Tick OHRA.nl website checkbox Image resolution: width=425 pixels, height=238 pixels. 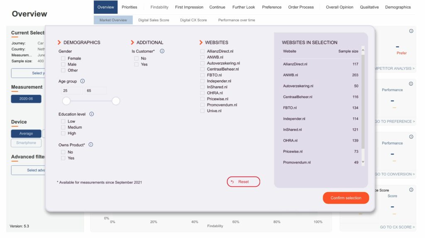click(203, 93)
